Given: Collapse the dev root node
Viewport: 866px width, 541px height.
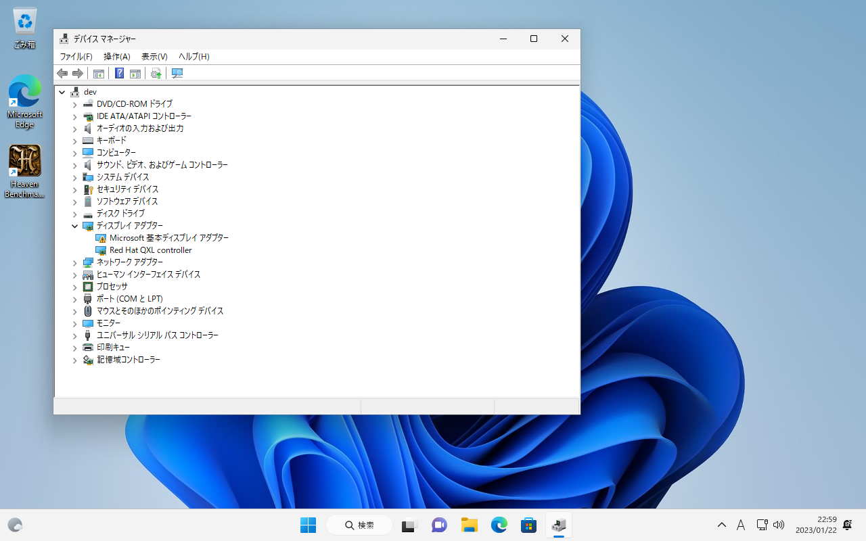Looking at the screenshot, I should click(62, 92).
